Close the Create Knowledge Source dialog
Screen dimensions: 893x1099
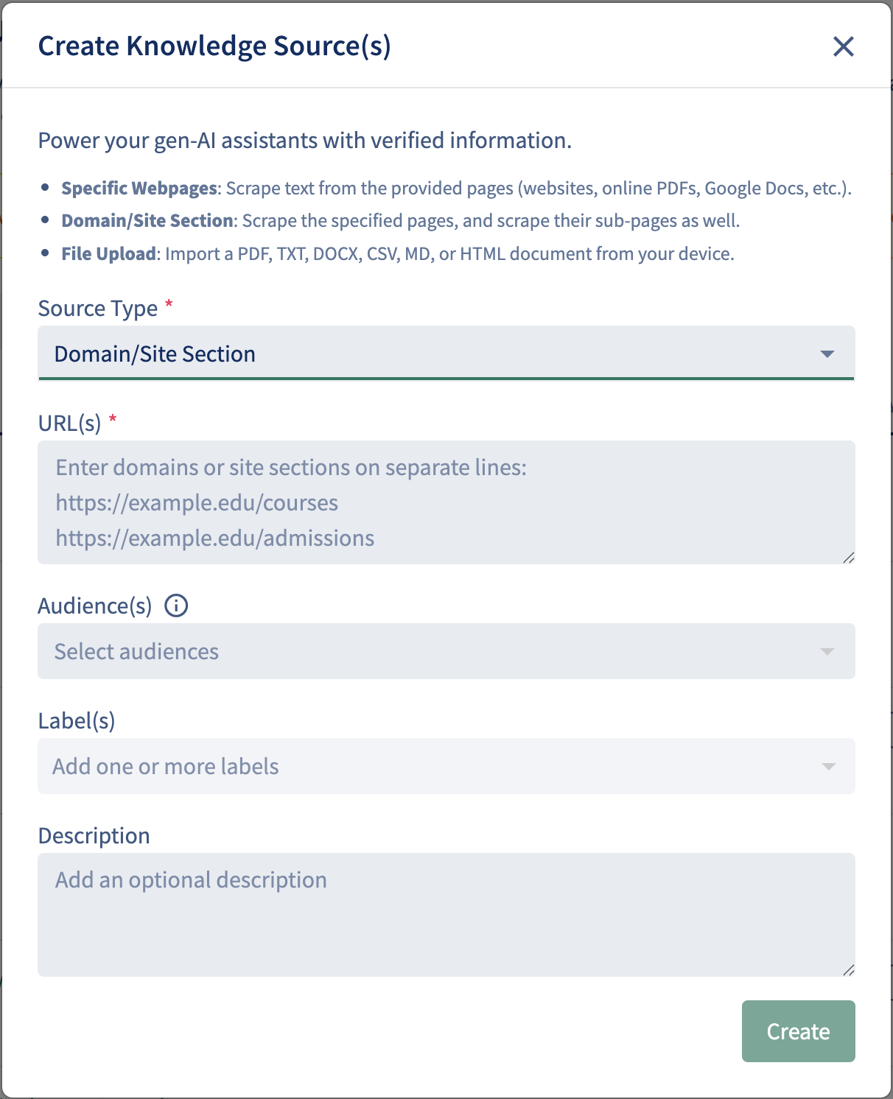click(843, 46)
